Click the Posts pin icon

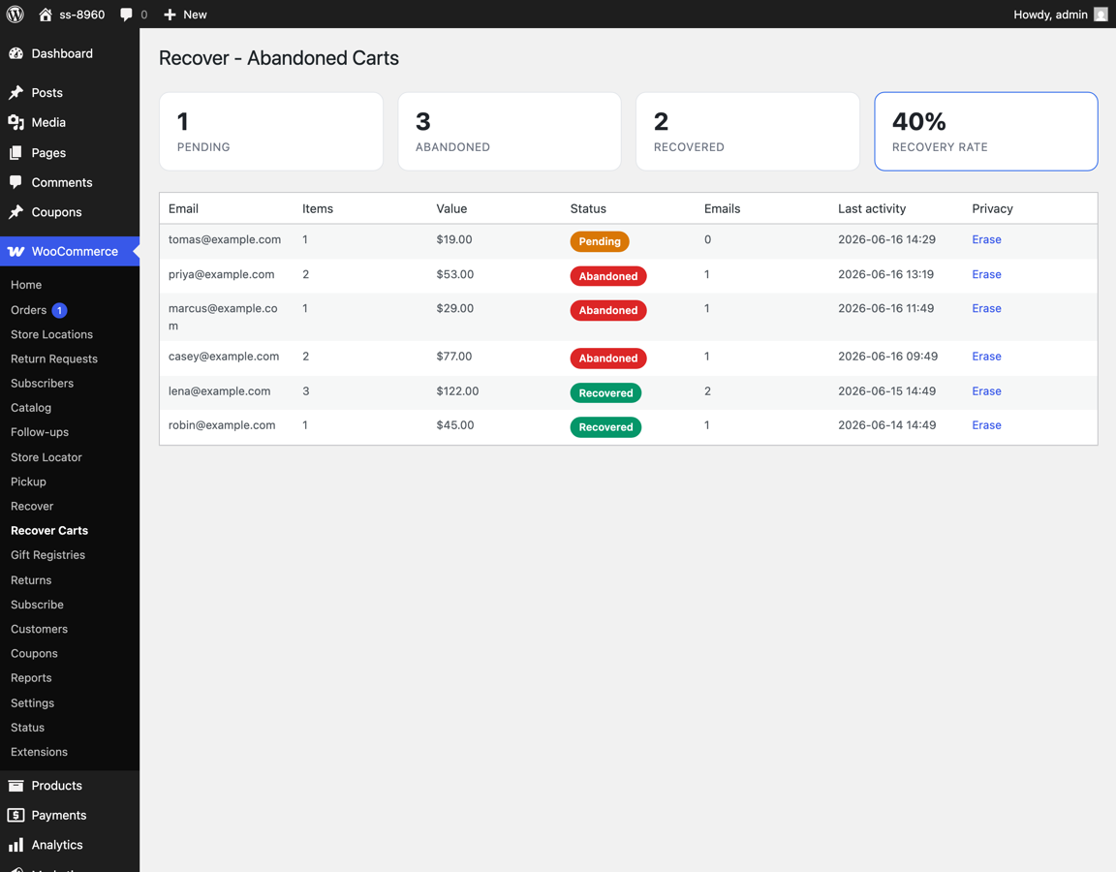pyautogui.click(x=15, y=93)
